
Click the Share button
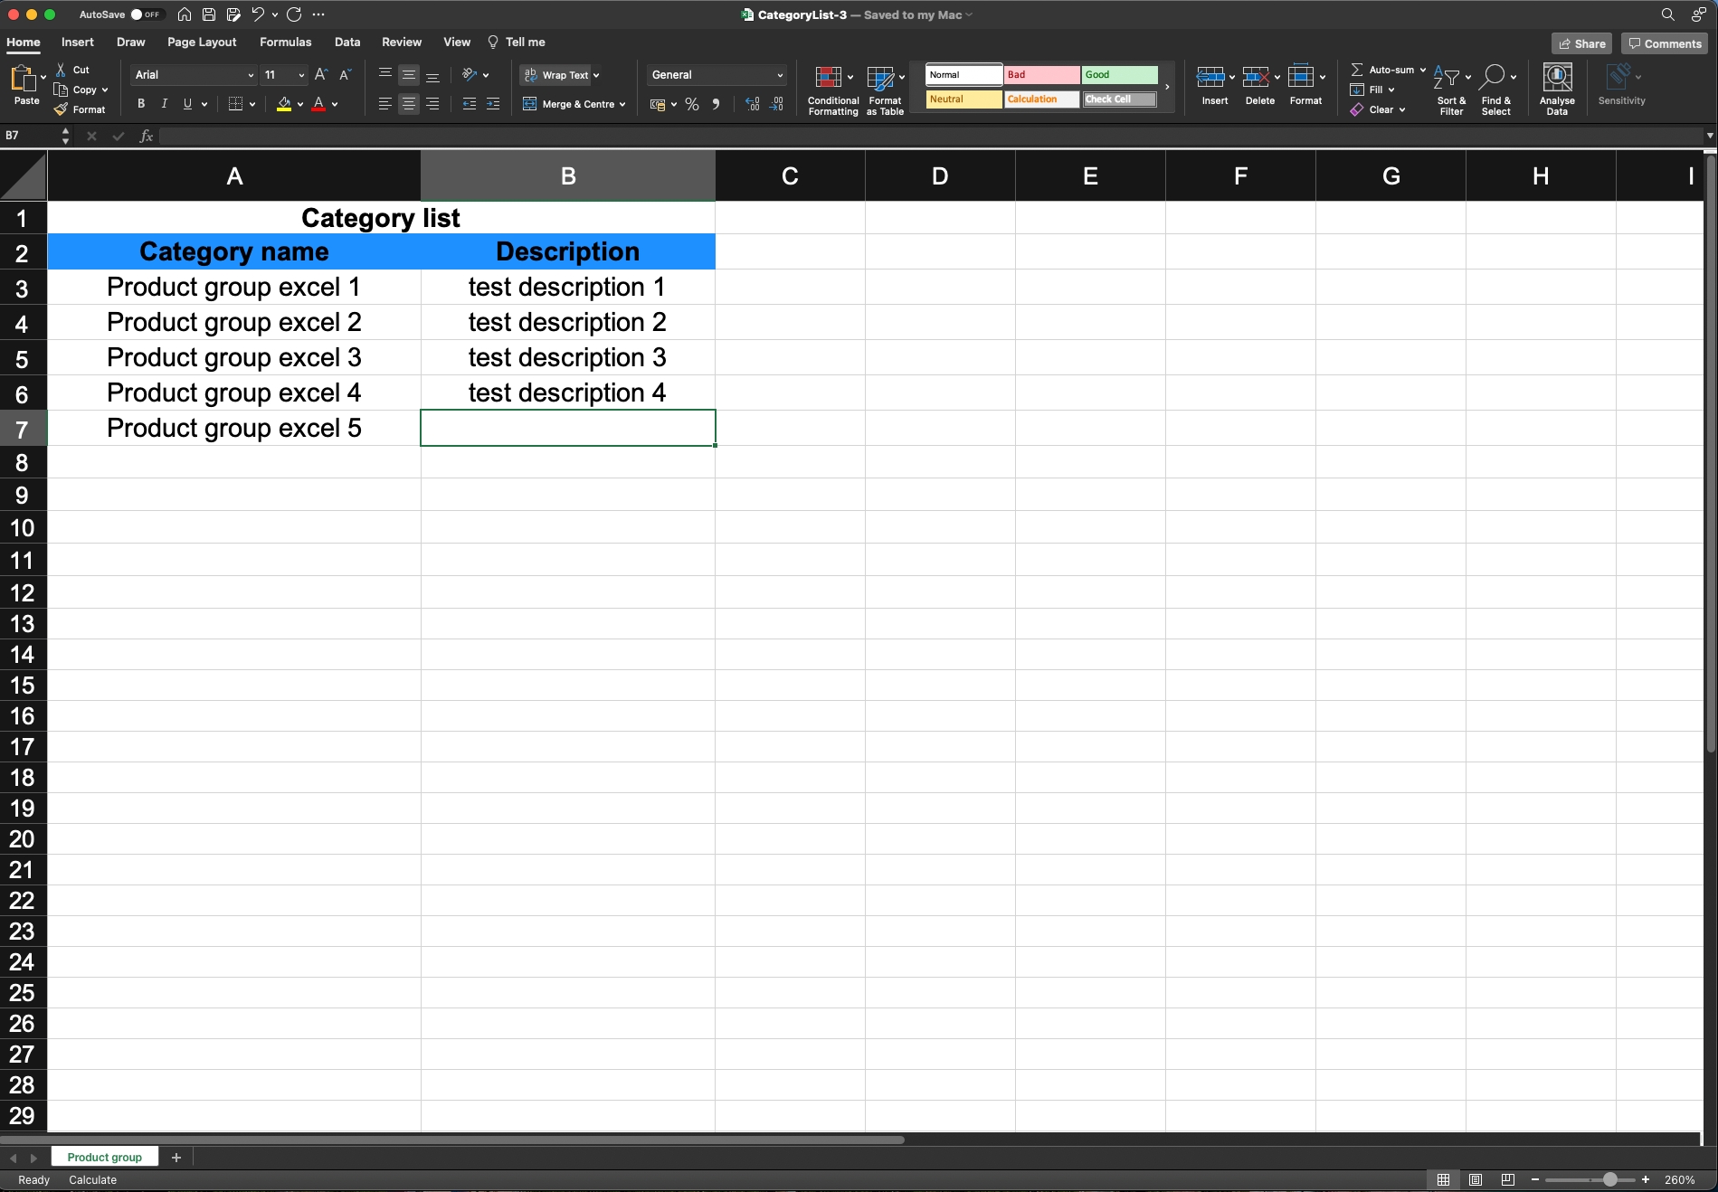point(1581,43)
